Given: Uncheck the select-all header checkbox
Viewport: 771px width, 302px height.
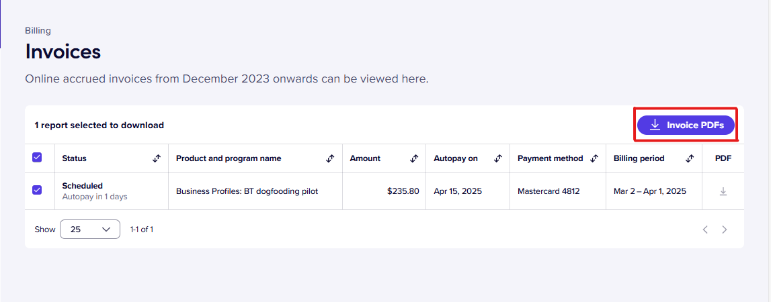Looking at the screenshot, I should coord(37,157).
